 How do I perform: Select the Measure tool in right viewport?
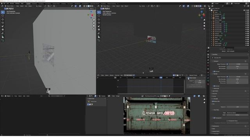pyautogui.click(x=99, y=37)
